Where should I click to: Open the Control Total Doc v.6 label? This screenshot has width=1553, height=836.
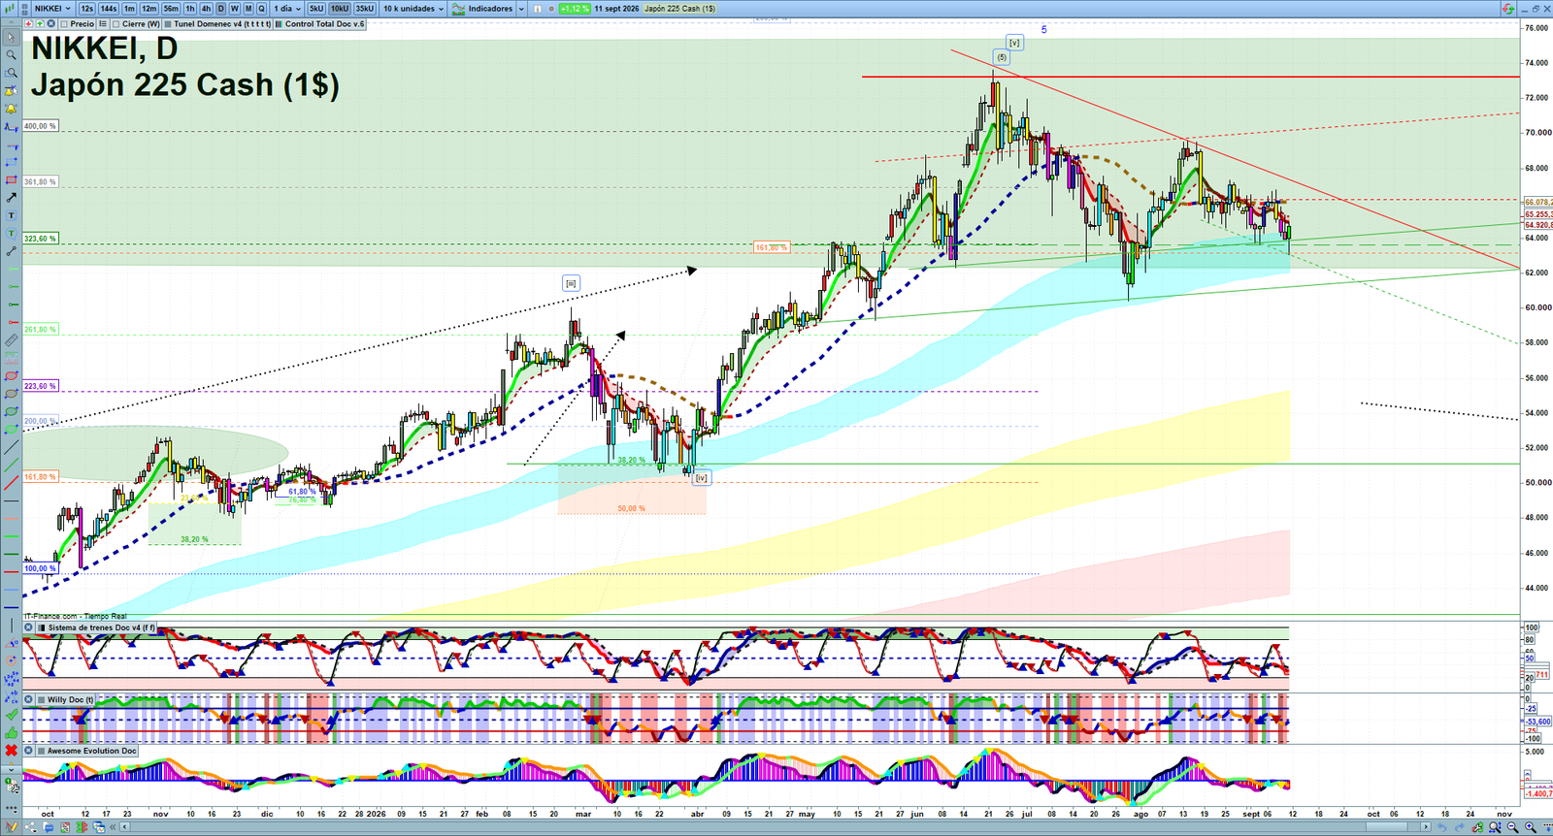[x=319, y=24]
